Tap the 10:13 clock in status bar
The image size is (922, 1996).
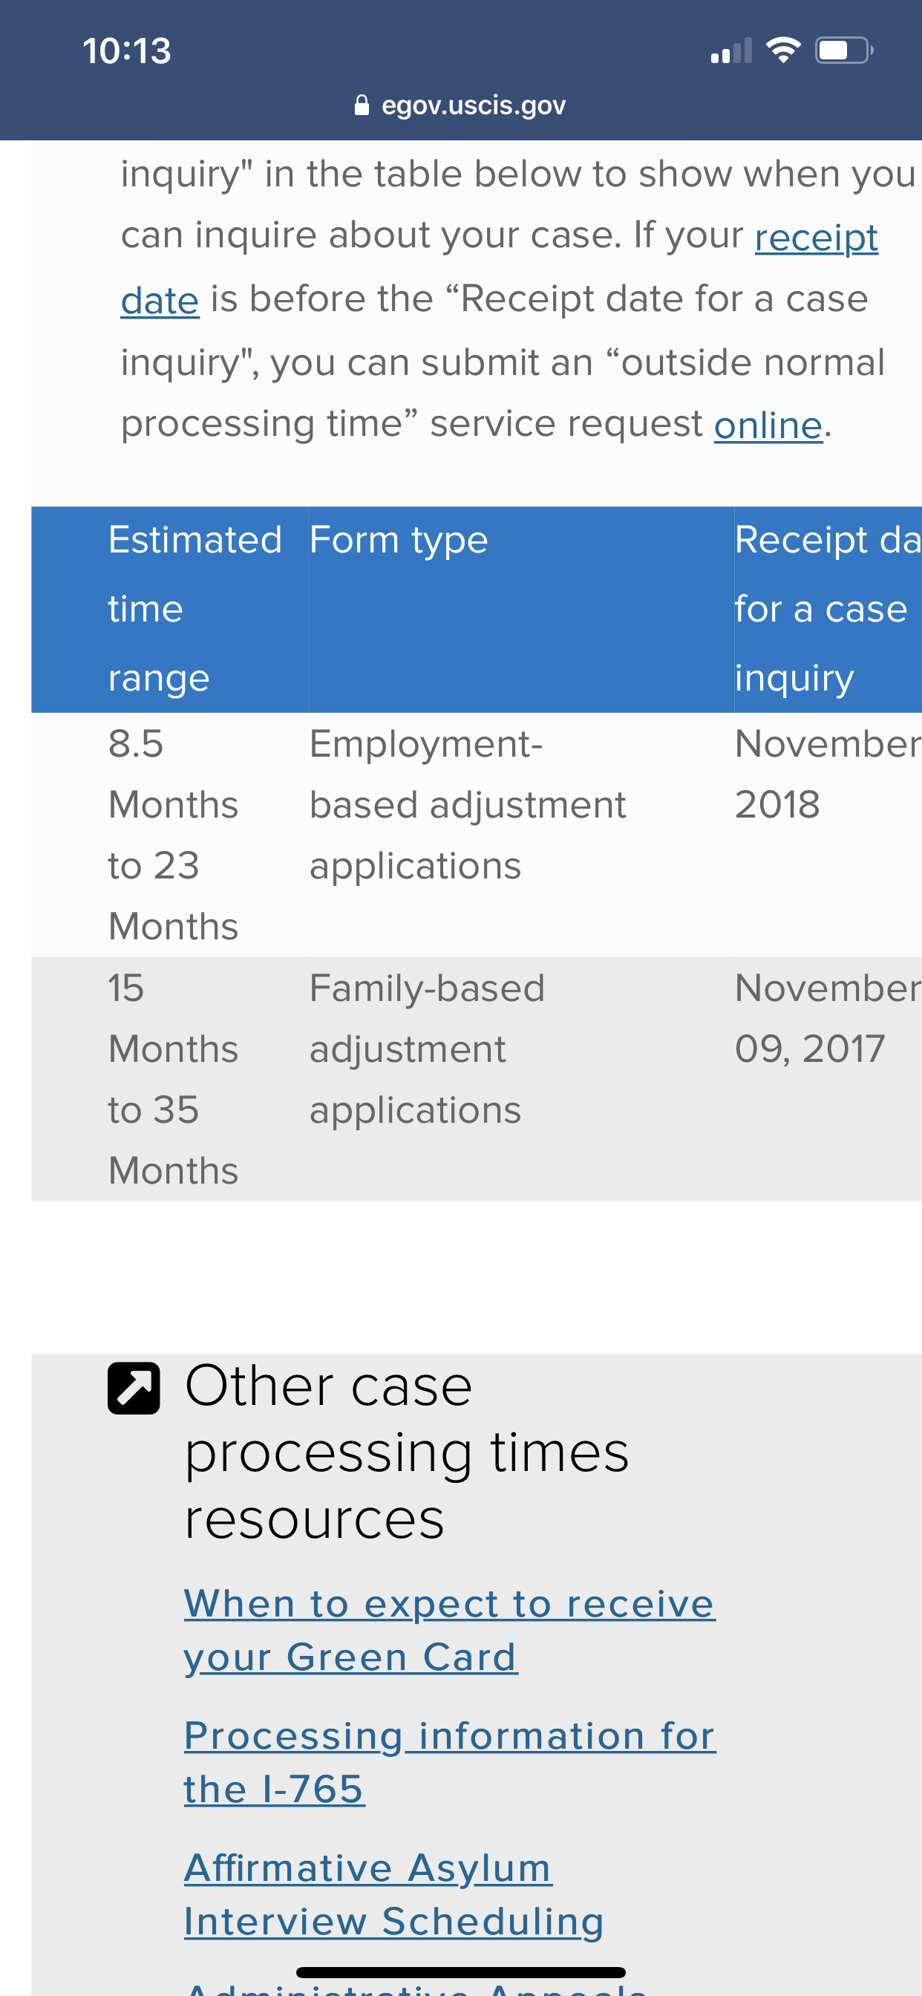pyautogui.click(x=127, y=51)
